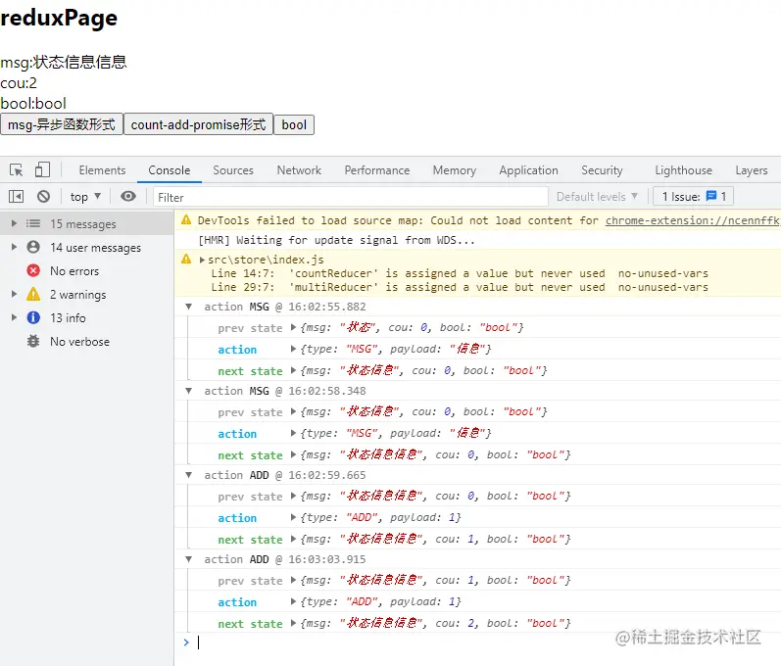Select the No errors sidebar row
Screen dimensions: 781x666
coord(87,270)
